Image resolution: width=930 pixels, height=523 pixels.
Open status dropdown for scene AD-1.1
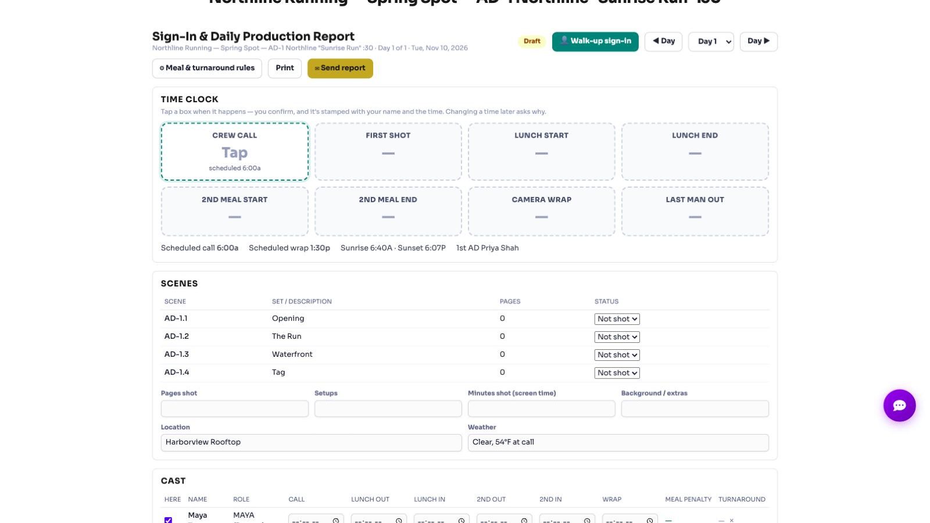[x=617, y=319]
